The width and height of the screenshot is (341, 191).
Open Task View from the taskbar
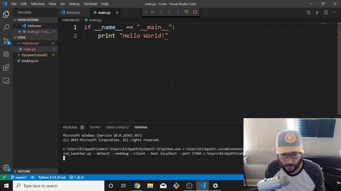(x=124, y=186)
